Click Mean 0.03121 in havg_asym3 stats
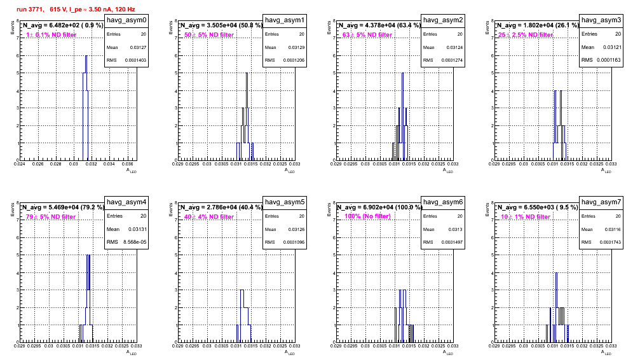The height and width of the screenshot is (364, 633). [601, 47]
